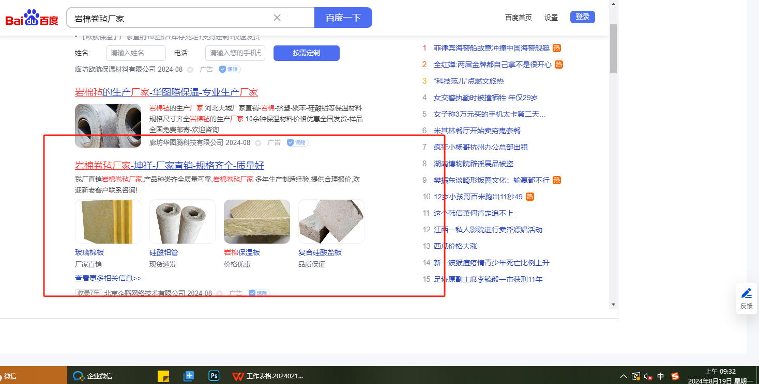The height and width of the screenshot is (384, 759).
Task: Open hot search "科技范儿"点燃文旅热
Action: (469, 81)
